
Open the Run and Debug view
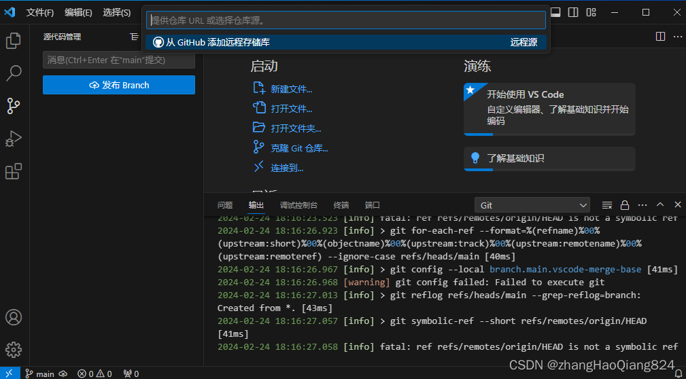14,139
